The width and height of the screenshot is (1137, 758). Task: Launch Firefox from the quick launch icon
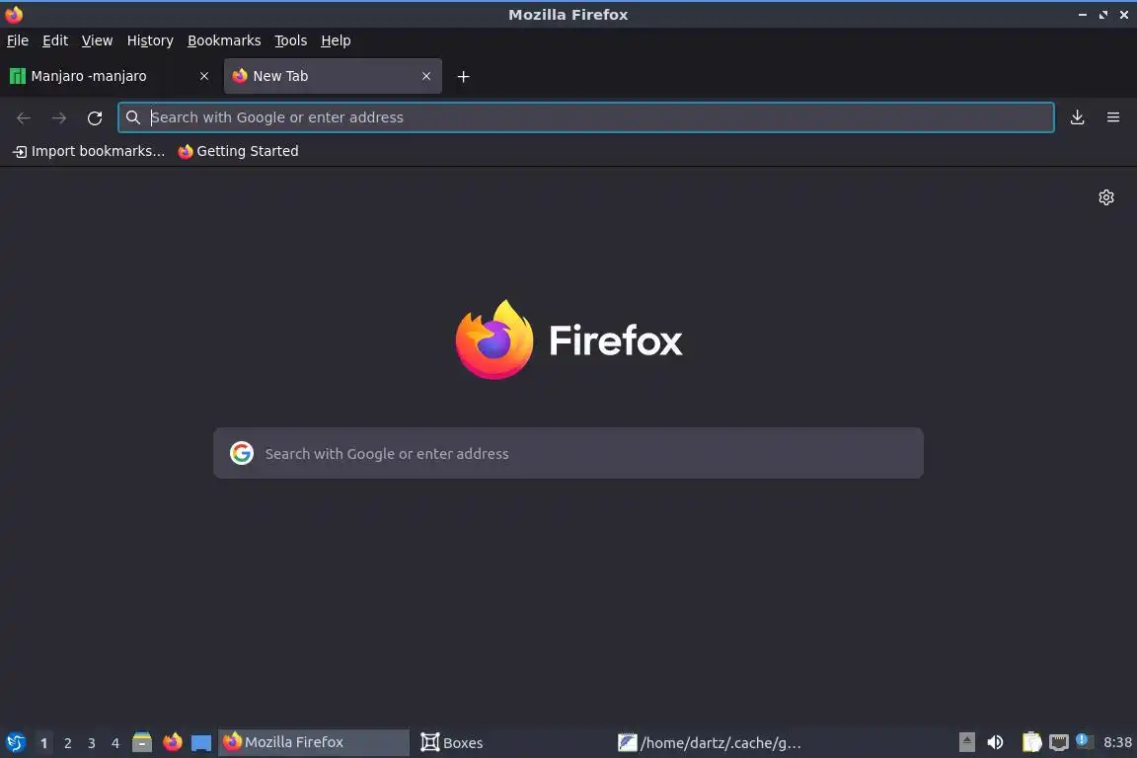pyautogui.click(x=172, y=742)
